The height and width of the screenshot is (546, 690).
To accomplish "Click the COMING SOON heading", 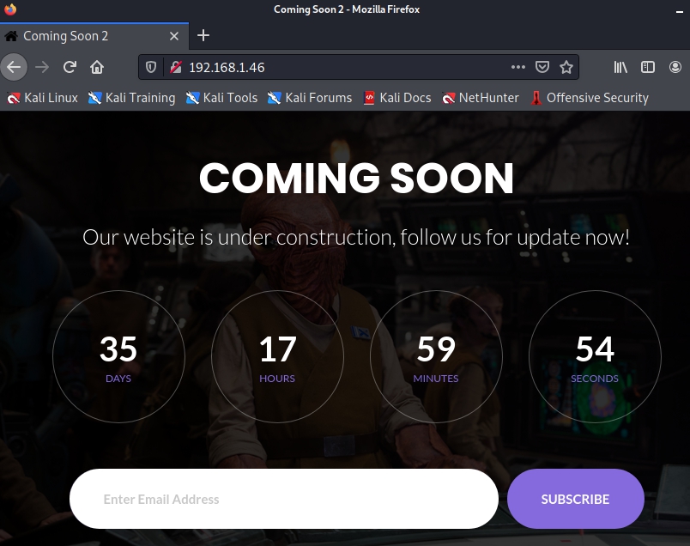I will [x=356, y=178].
